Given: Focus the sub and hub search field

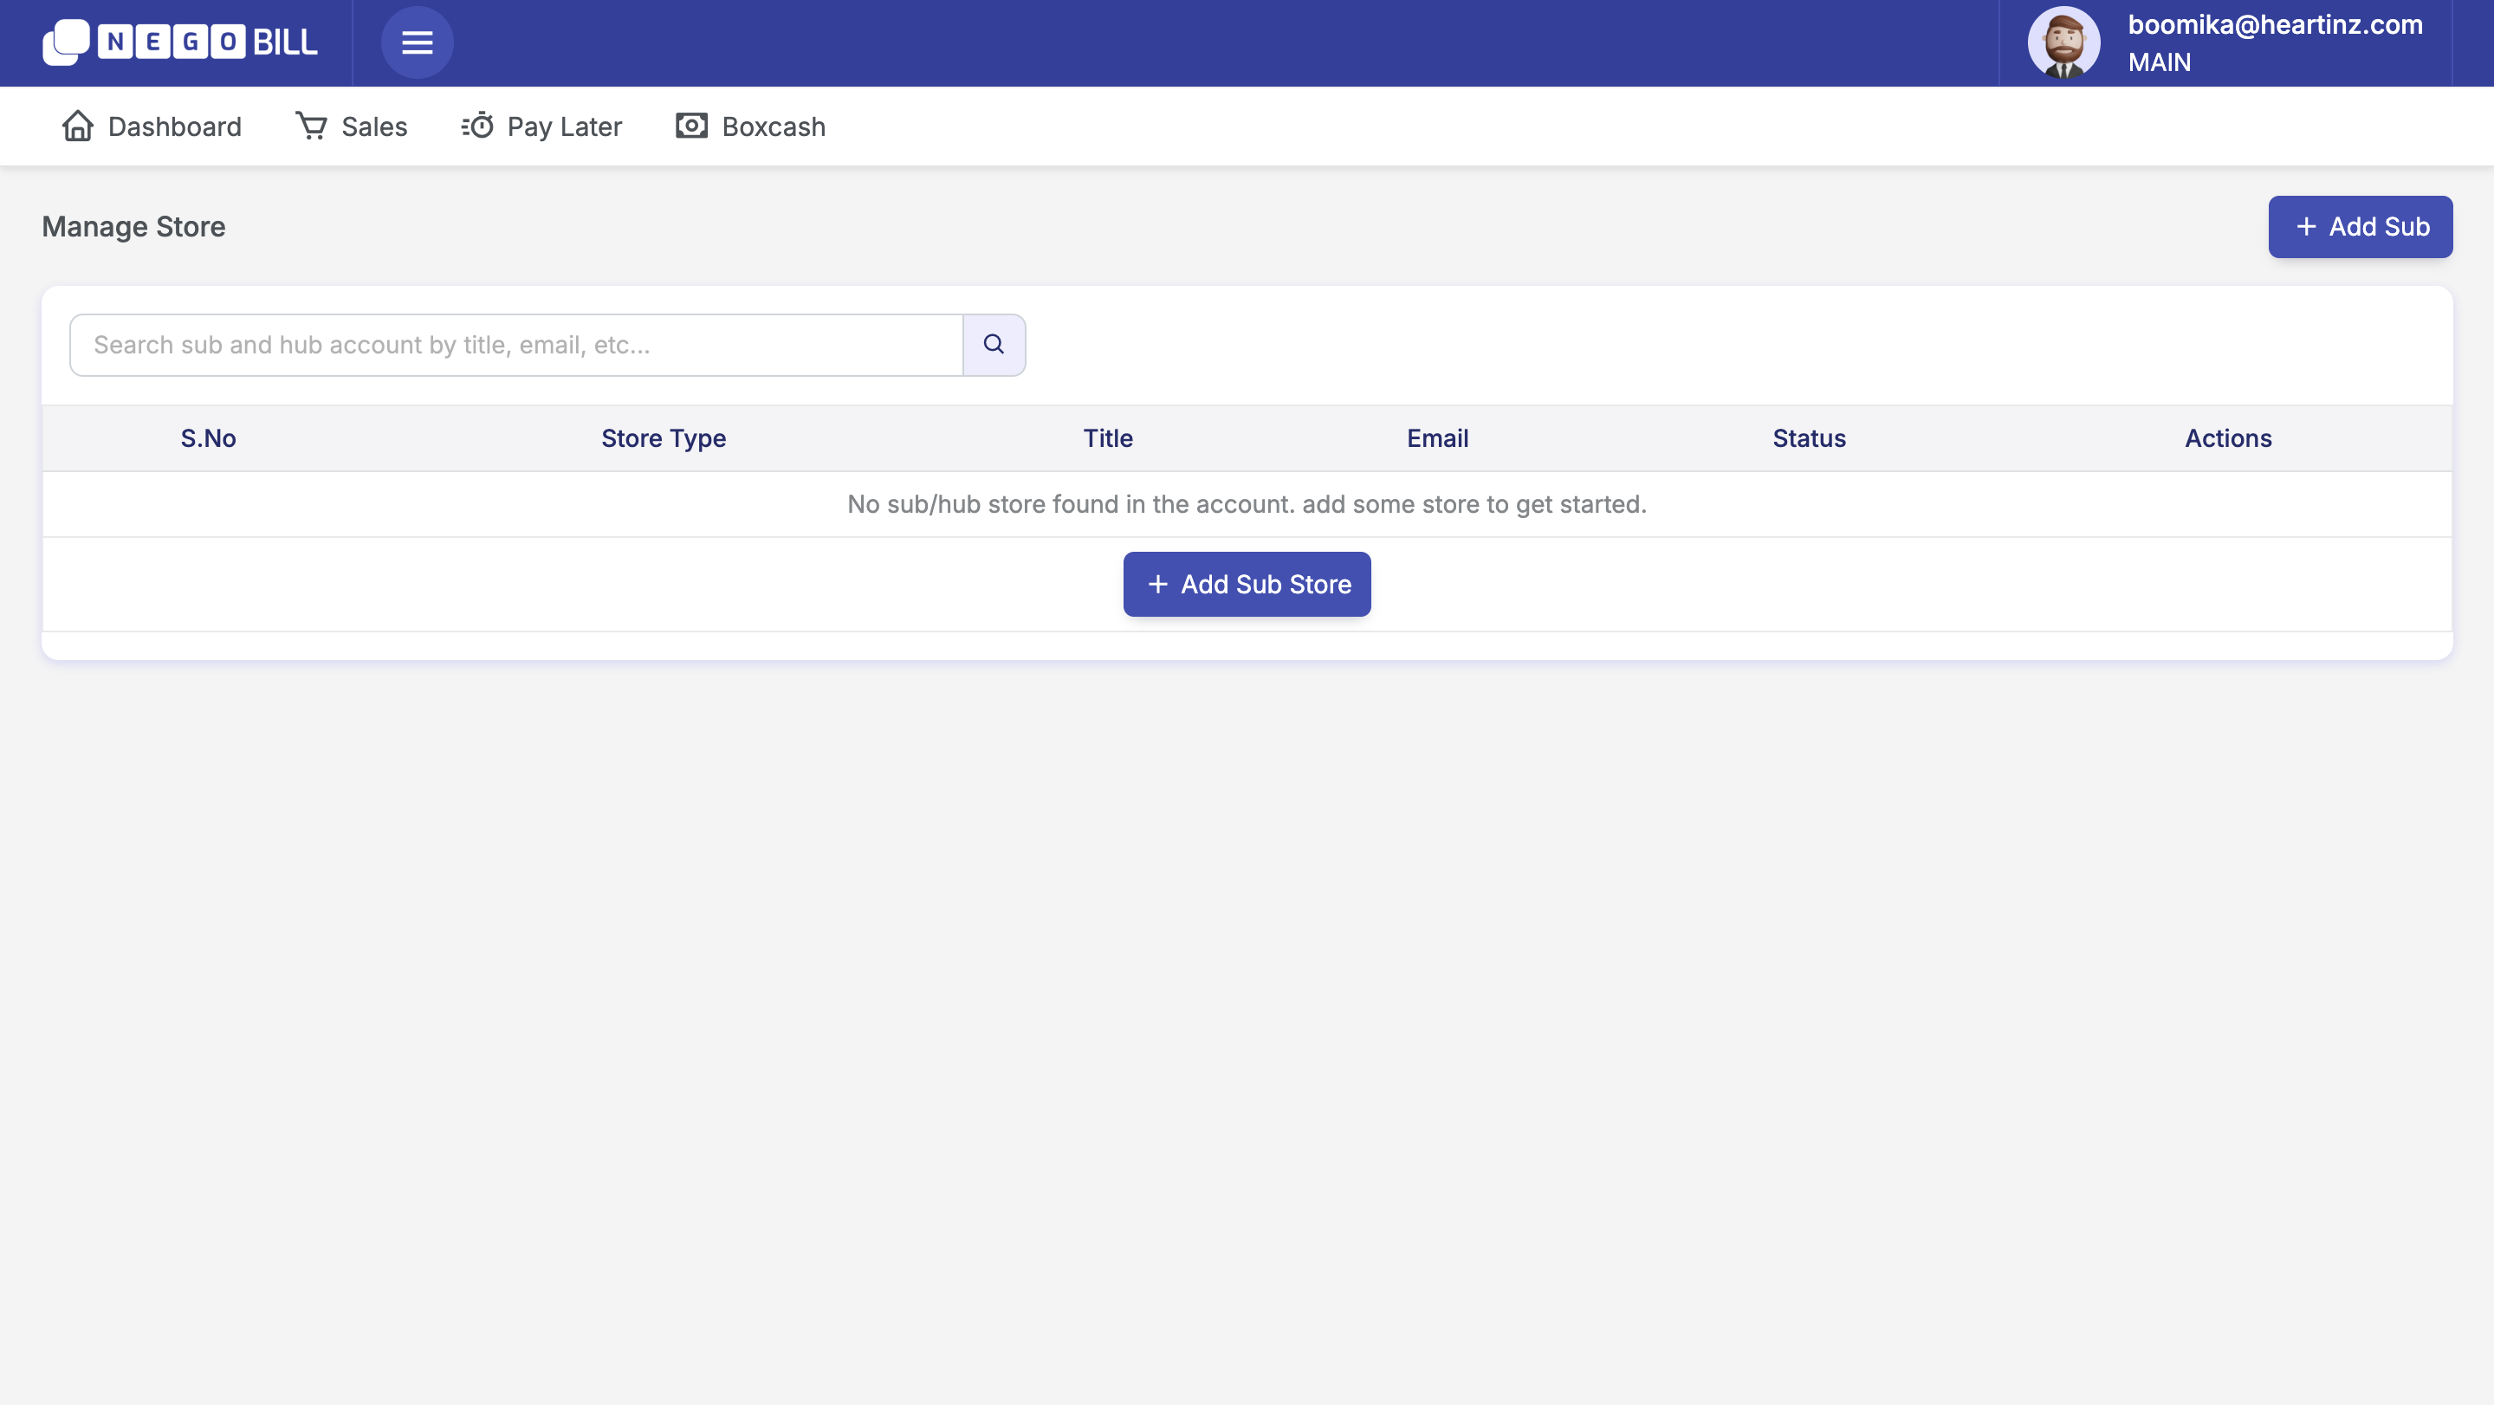Looking at the screenshot, I should (516, 345).
